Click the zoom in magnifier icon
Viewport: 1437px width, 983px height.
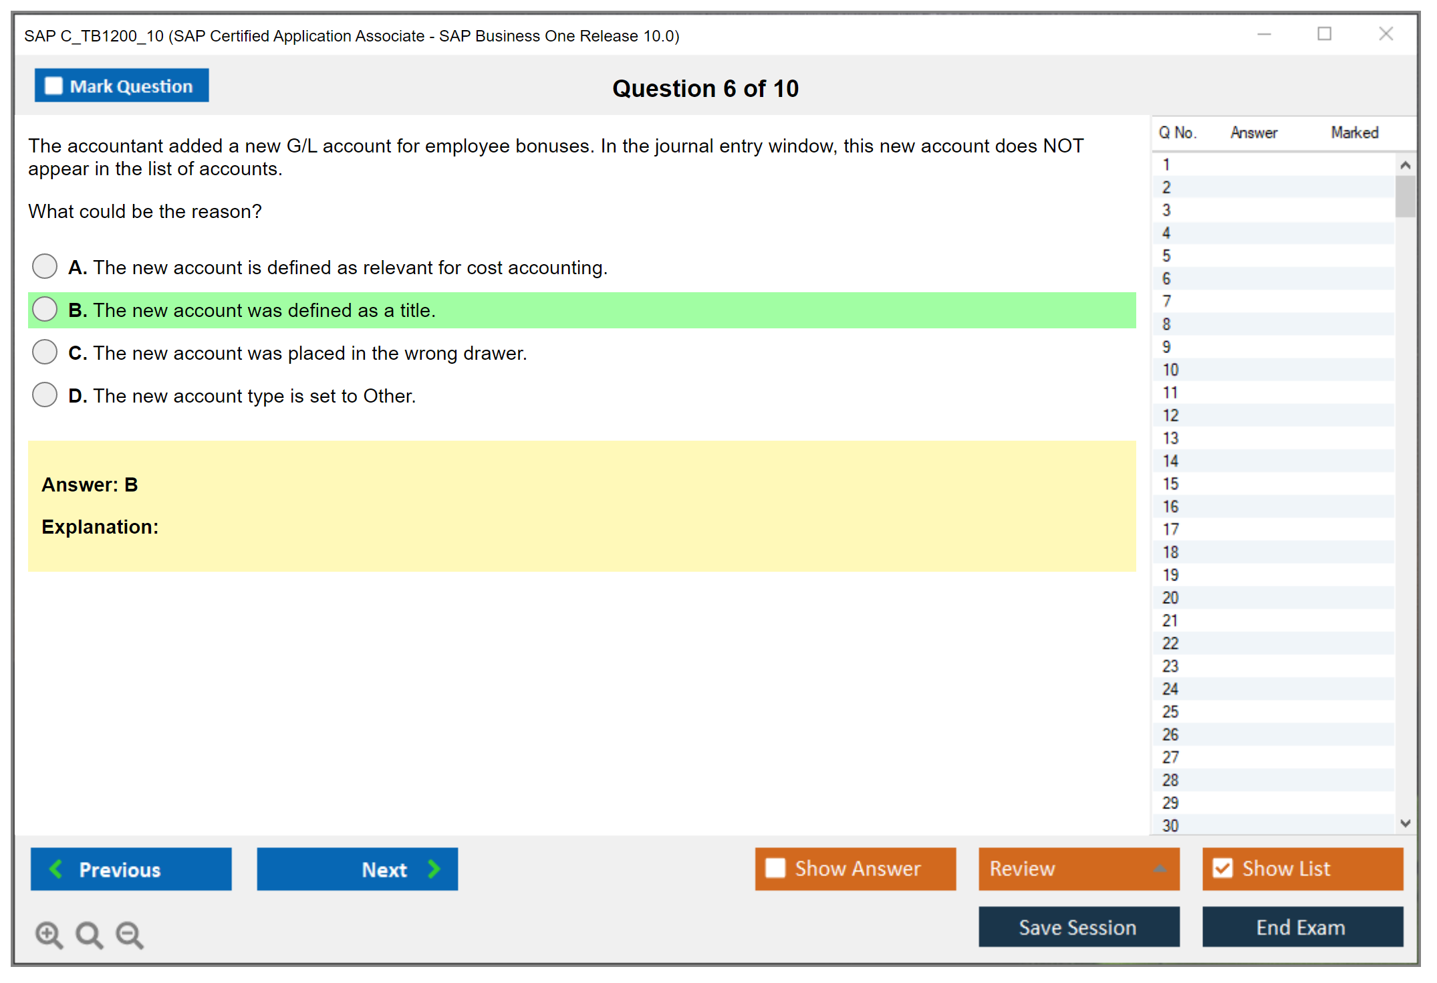pyautogui.click(x=49, y=934)
